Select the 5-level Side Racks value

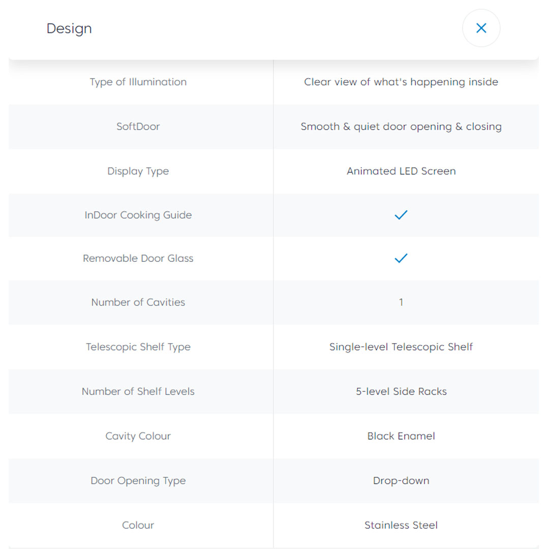pyautogui.click(x=401, y=391)
